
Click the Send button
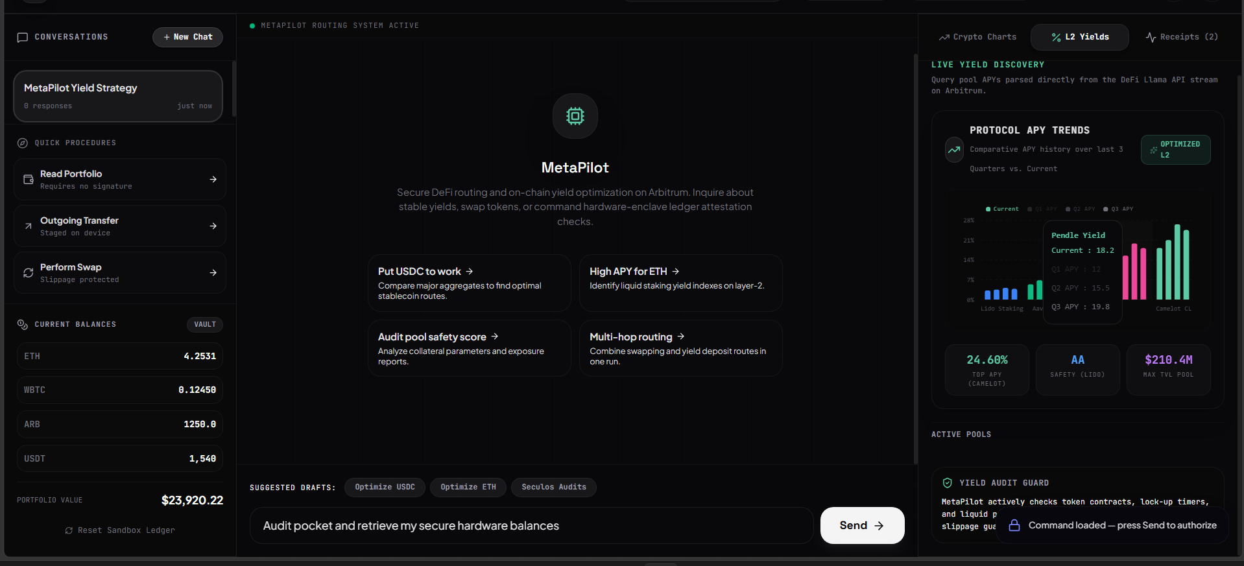point(862,526)
